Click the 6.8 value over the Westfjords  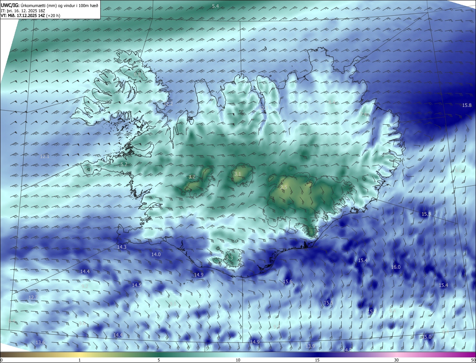[x=137, y=74]
